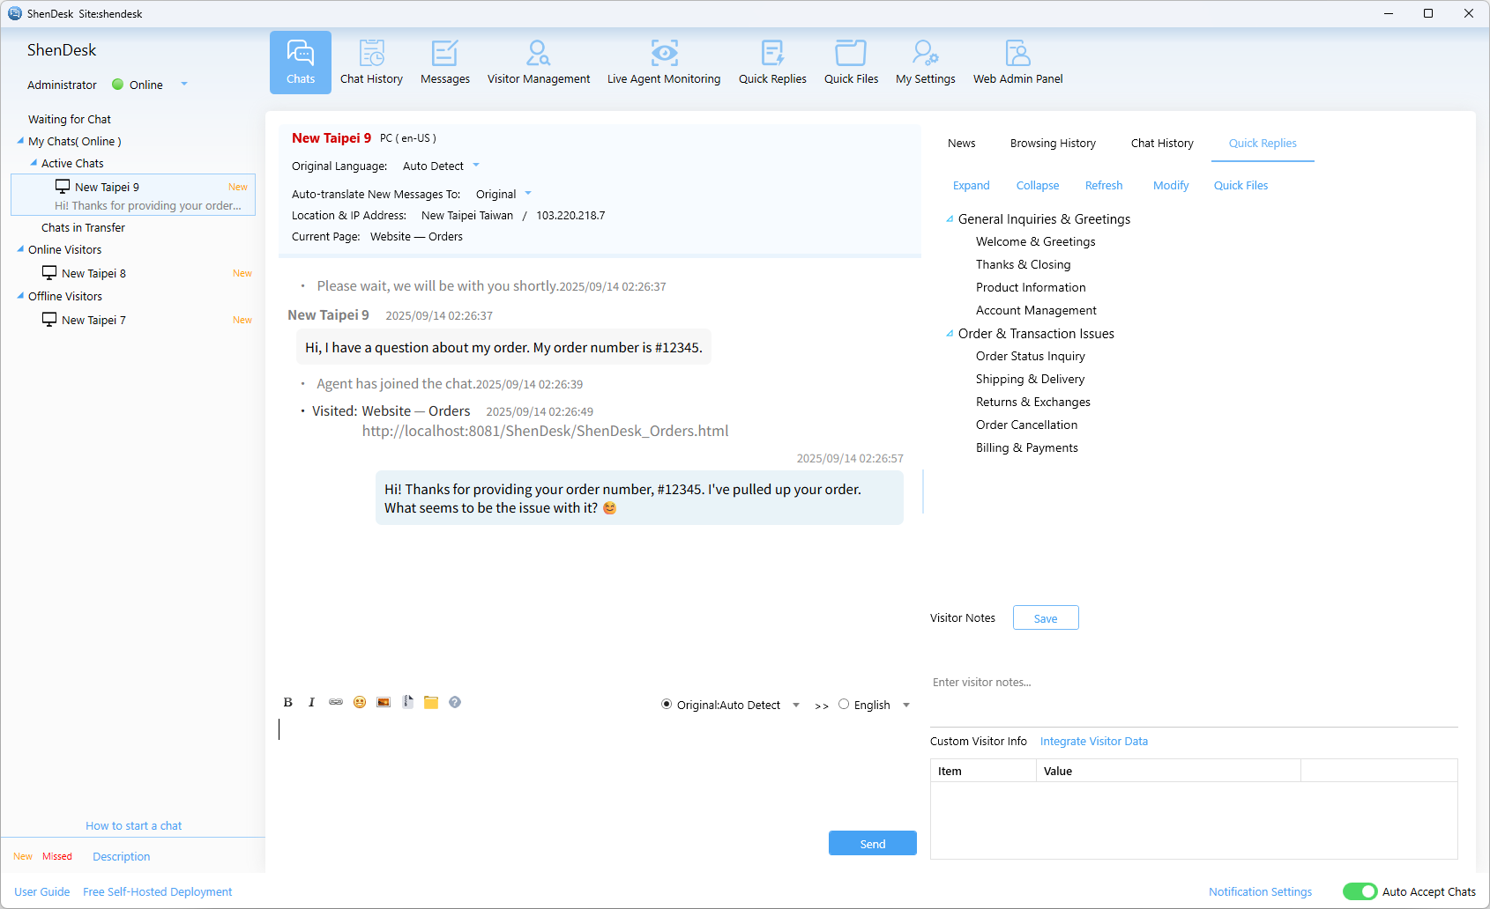
Task: Switch to the News tab
Action: pos(961,144)
